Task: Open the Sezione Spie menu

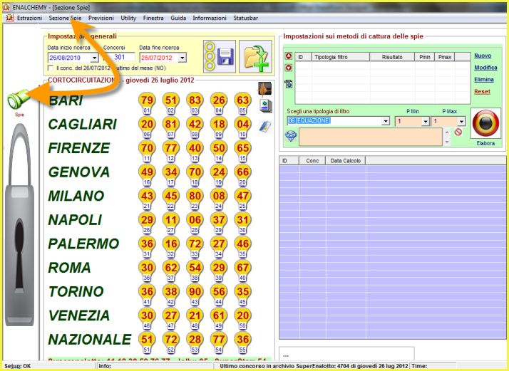Action: tap(65, 19)
